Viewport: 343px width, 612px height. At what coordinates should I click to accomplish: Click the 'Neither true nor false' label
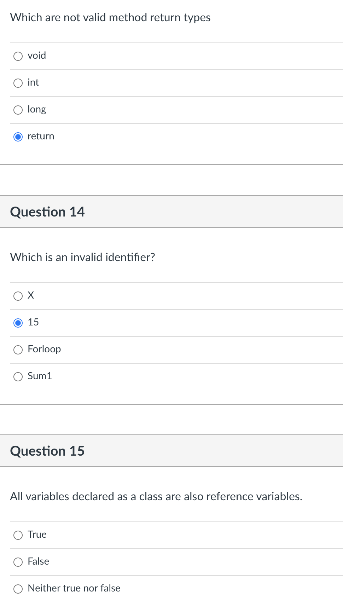coord(74,588)
